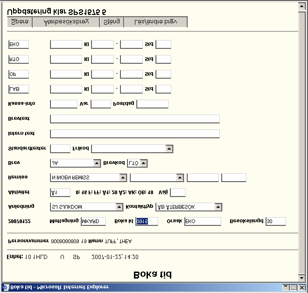Open the Frikod dropdown arrow

[x=169, y=149]
